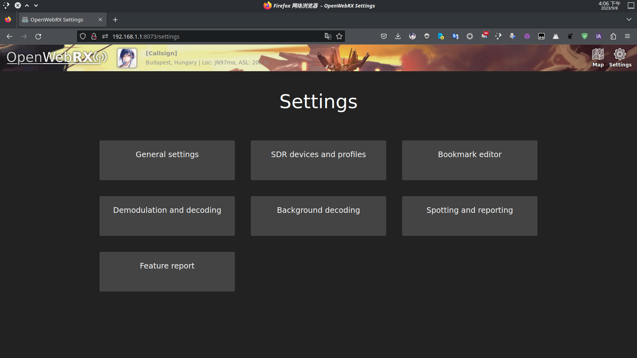Viewport: 637px width, 358px height.
Task: Click the window shade down-chevron in the titlebar
Action: tap(35, 6)
